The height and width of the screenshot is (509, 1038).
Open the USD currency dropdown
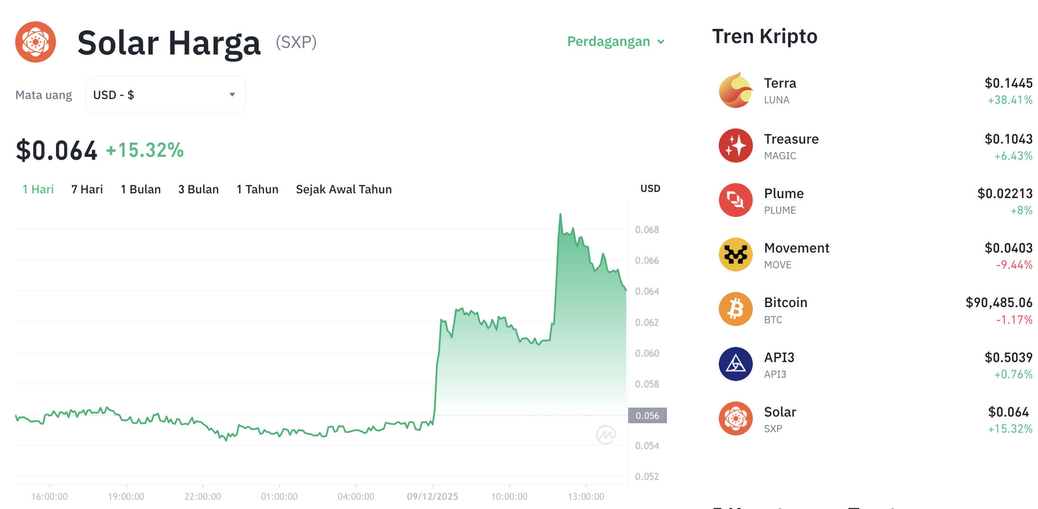click(166, 94)
